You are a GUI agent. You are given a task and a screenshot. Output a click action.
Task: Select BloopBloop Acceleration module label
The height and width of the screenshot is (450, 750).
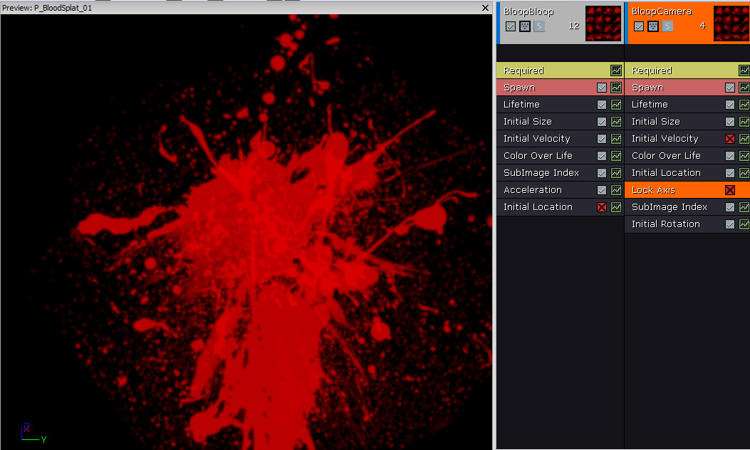click(x=533, y=190)
